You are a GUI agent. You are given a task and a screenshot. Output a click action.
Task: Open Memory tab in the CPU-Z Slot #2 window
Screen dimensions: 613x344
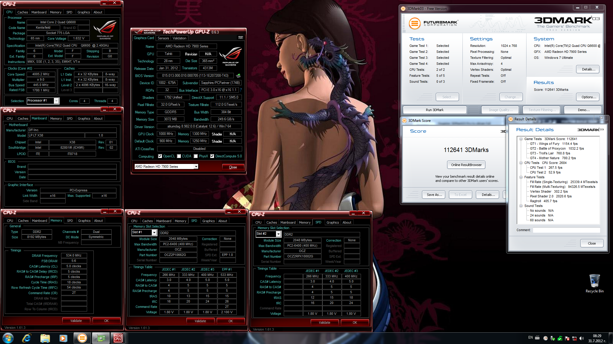pos(305,222)
